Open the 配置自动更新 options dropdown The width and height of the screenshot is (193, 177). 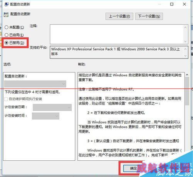point(35,84)
